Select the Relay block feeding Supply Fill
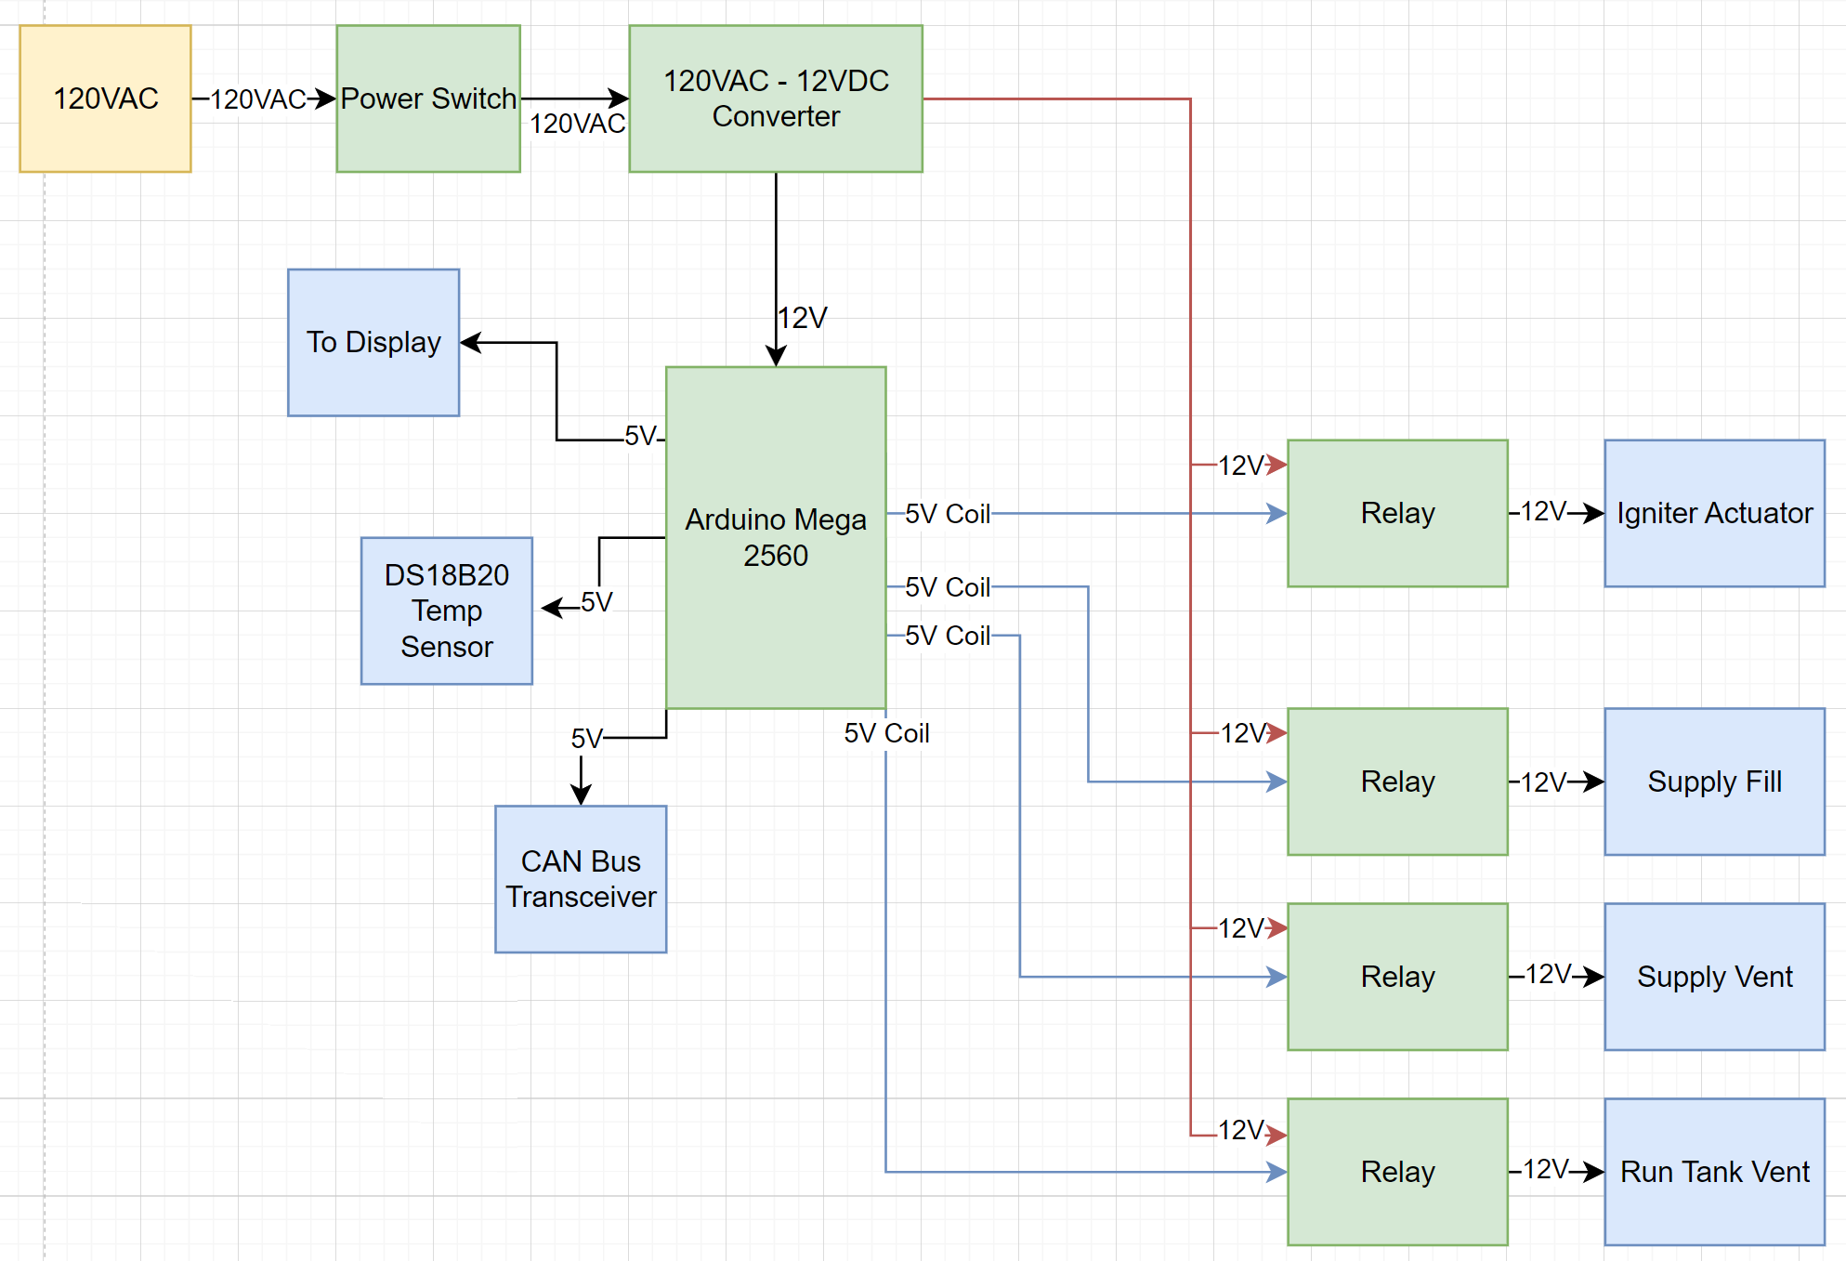Viewport: 1846px width, 1261px height. pos(1396,782)
